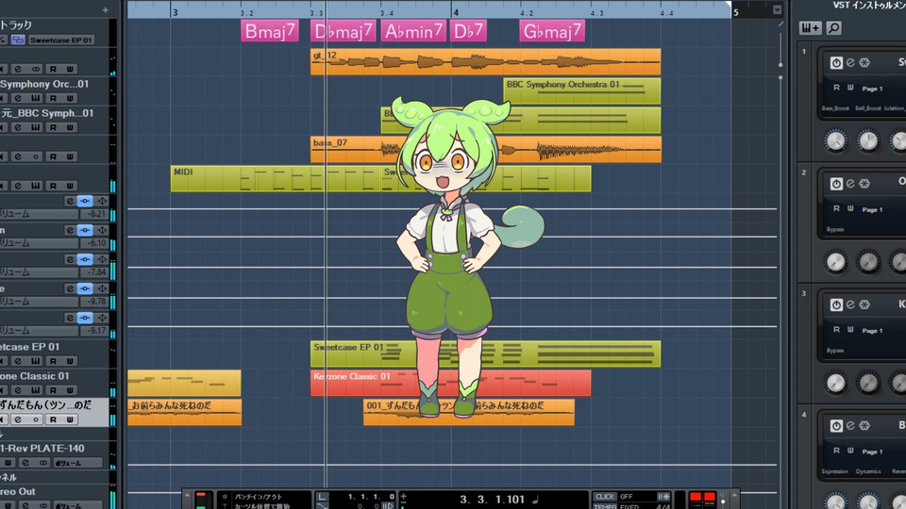Viewport: 906px width, 509px height.
Task: Edit channel settings for Symphony Orc...01 track
Action: 18,98
